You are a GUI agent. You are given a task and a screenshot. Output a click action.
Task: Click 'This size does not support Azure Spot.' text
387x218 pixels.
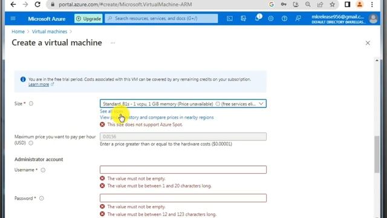(x=145, y=125)
